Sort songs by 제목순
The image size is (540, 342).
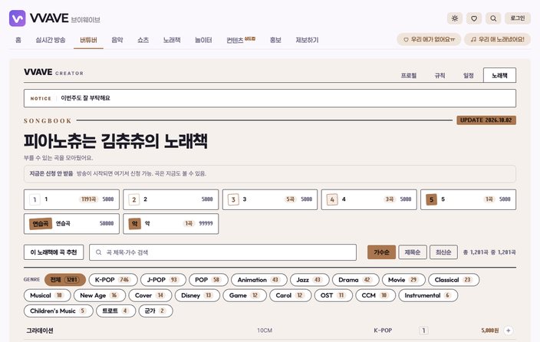413,252
